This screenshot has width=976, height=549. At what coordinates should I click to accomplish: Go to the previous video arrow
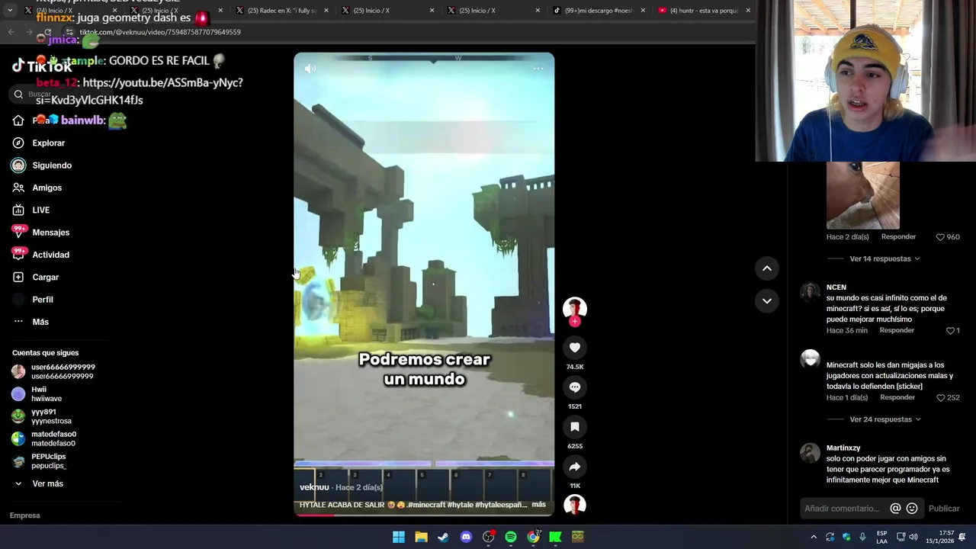(x=767, y=268)
